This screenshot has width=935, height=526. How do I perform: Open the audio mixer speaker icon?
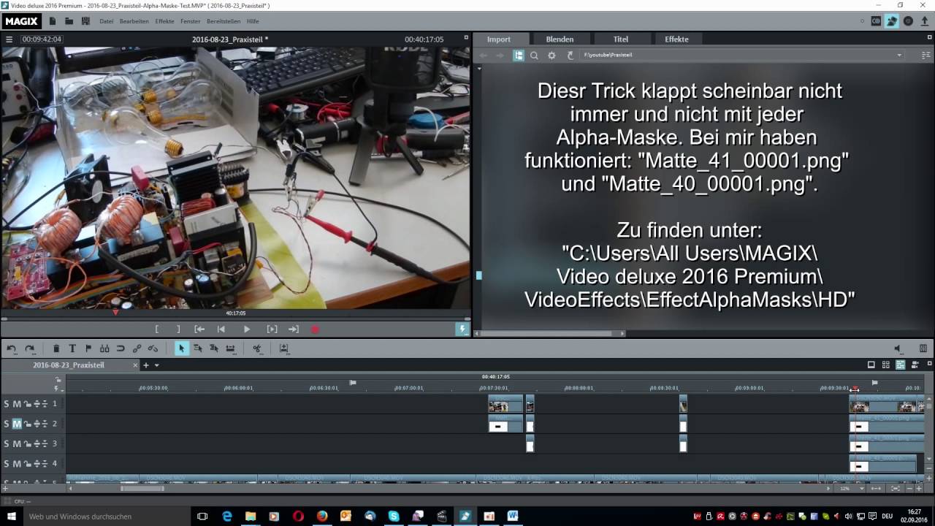pos(898,348)
